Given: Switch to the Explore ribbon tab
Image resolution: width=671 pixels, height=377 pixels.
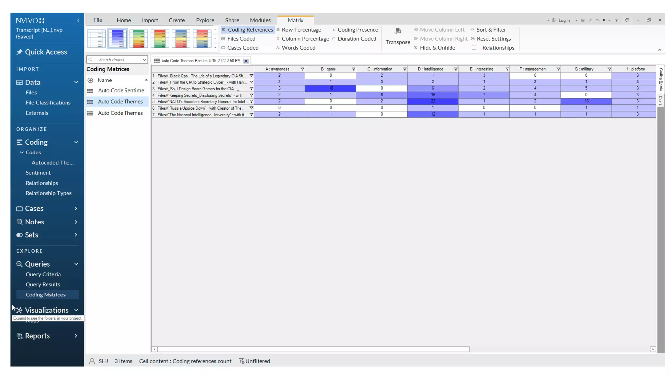Looking at the screenshot, I should tap(205, 20).
